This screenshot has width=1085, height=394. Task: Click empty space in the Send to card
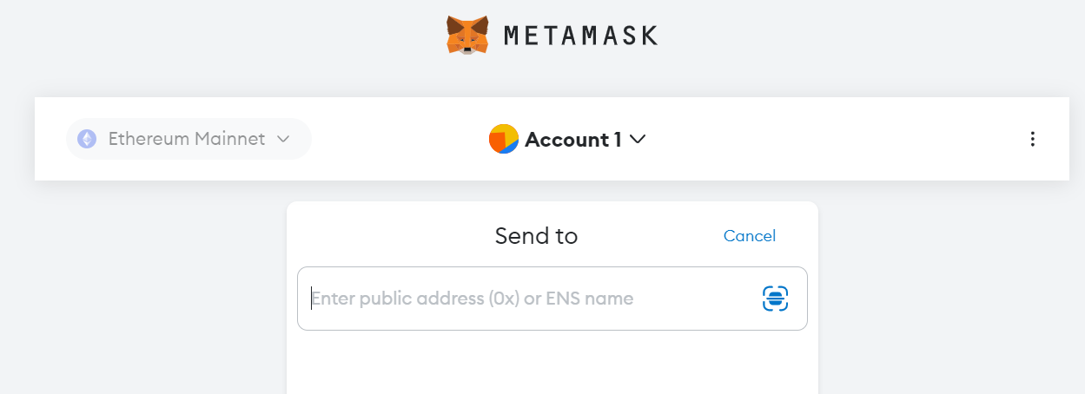pos(552,364)
